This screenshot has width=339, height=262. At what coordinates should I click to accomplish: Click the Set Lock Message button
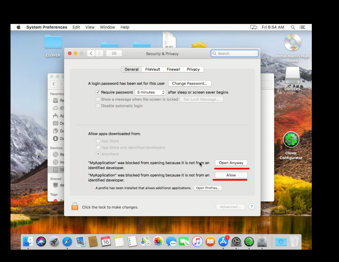click(201, 99)
